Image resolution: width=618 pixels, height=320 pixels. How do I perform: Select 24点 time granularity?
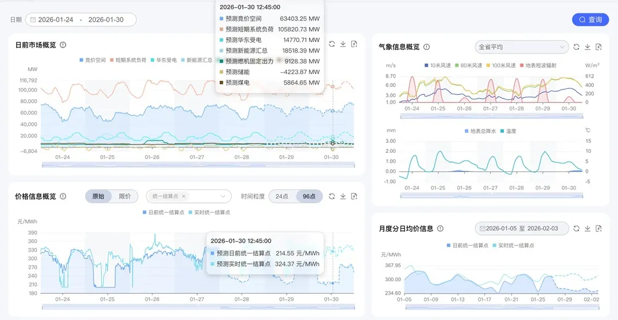point(282,196)
